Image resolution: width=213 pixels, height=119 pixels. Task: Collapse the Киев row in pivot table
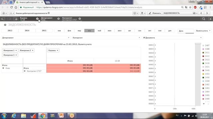click(3, 68)
